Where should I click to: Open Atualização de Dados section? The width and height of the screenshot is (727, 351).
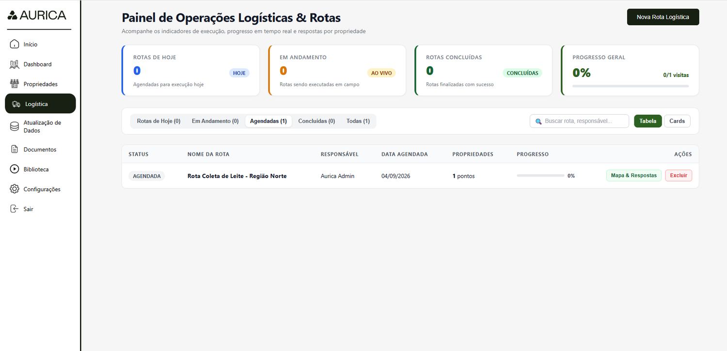(x=40, y=126)
